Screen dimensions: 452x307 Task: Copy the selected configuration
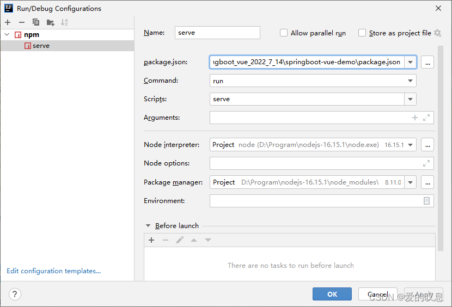coord(36,22)
